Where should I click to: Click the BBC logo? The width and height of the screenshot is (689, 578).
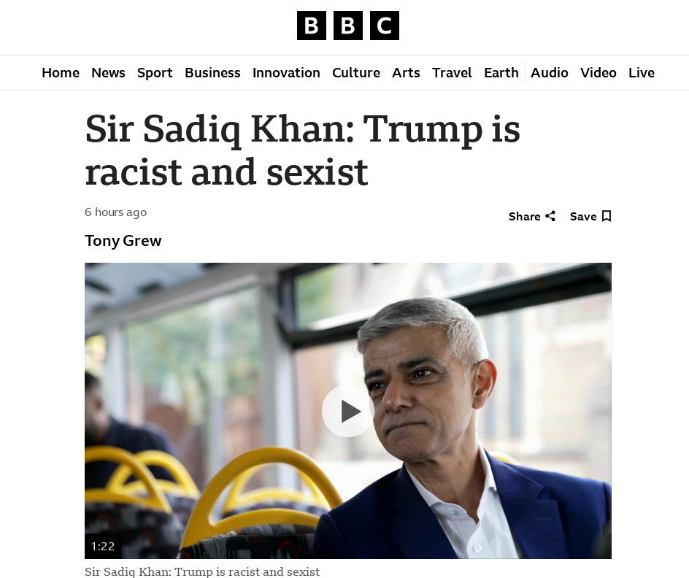point(347,26)
